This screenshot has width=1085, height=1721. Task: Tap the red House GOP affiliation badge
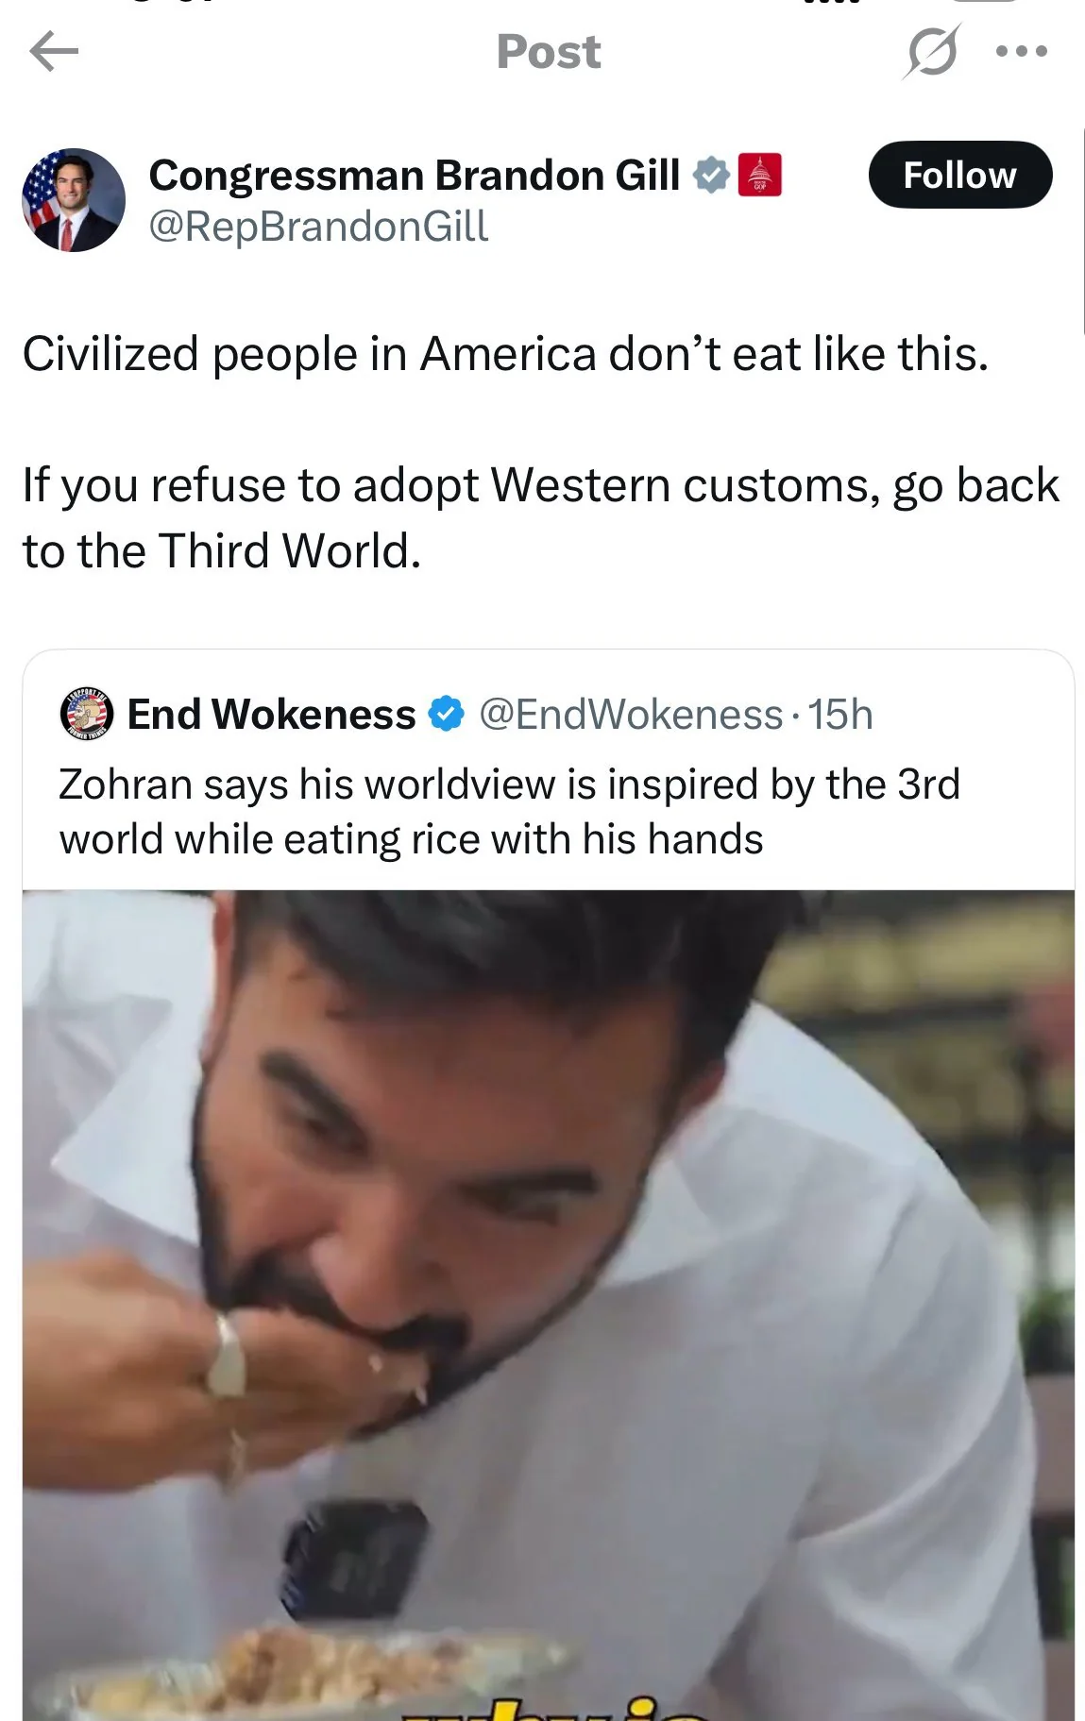pyautogui.click(x=759, y=175)
